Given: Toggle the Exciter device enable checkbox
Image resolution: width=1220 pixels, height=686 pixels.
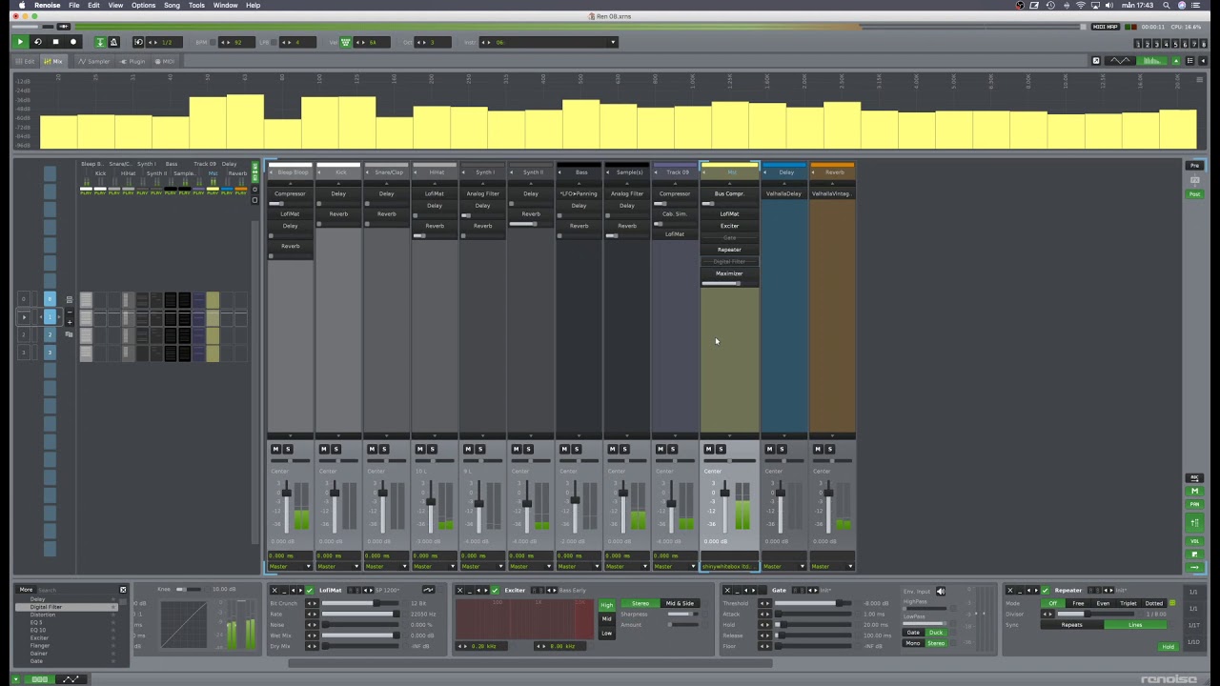Looking at the screenshot, I should [496, 590].
